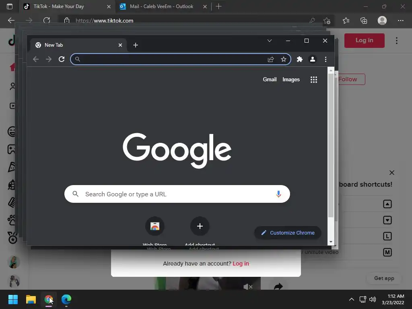Click the Log in link in TikTok's account prompt
The height and width of the screenshot is (309, 412).
coord(241,264)
